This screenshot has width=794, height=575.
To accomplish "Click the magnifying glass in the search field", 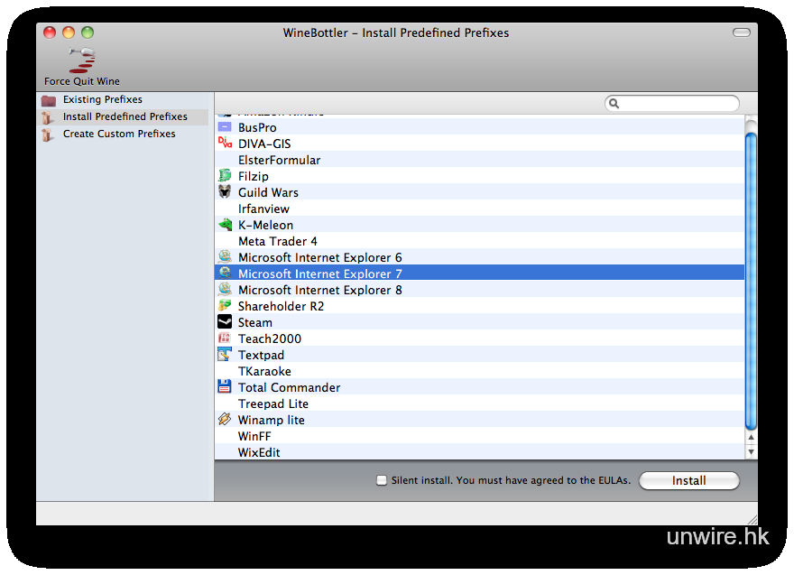I will click(614, 104).
